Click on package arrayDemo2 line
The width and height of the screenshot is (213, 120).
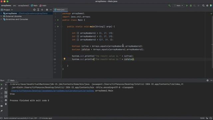[74, 13]
